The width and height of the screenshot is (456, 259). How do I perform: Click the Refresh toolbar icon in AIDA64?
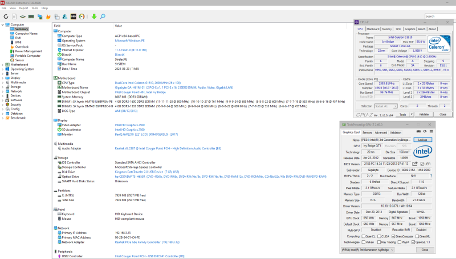coord(6,16)
